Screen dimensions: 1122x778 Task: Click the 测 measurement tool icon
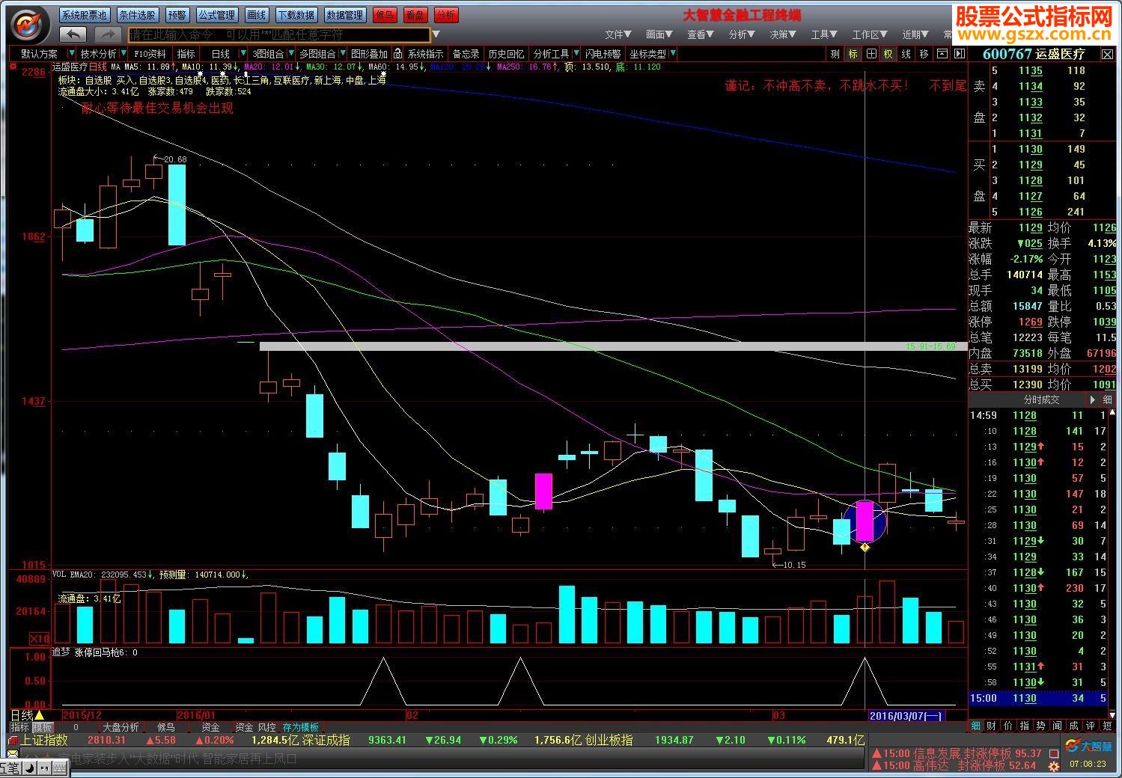tap(835, 54)
